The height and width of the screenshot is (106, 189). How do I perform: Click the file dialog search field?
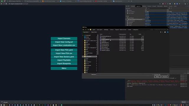(x=161, y=30)
